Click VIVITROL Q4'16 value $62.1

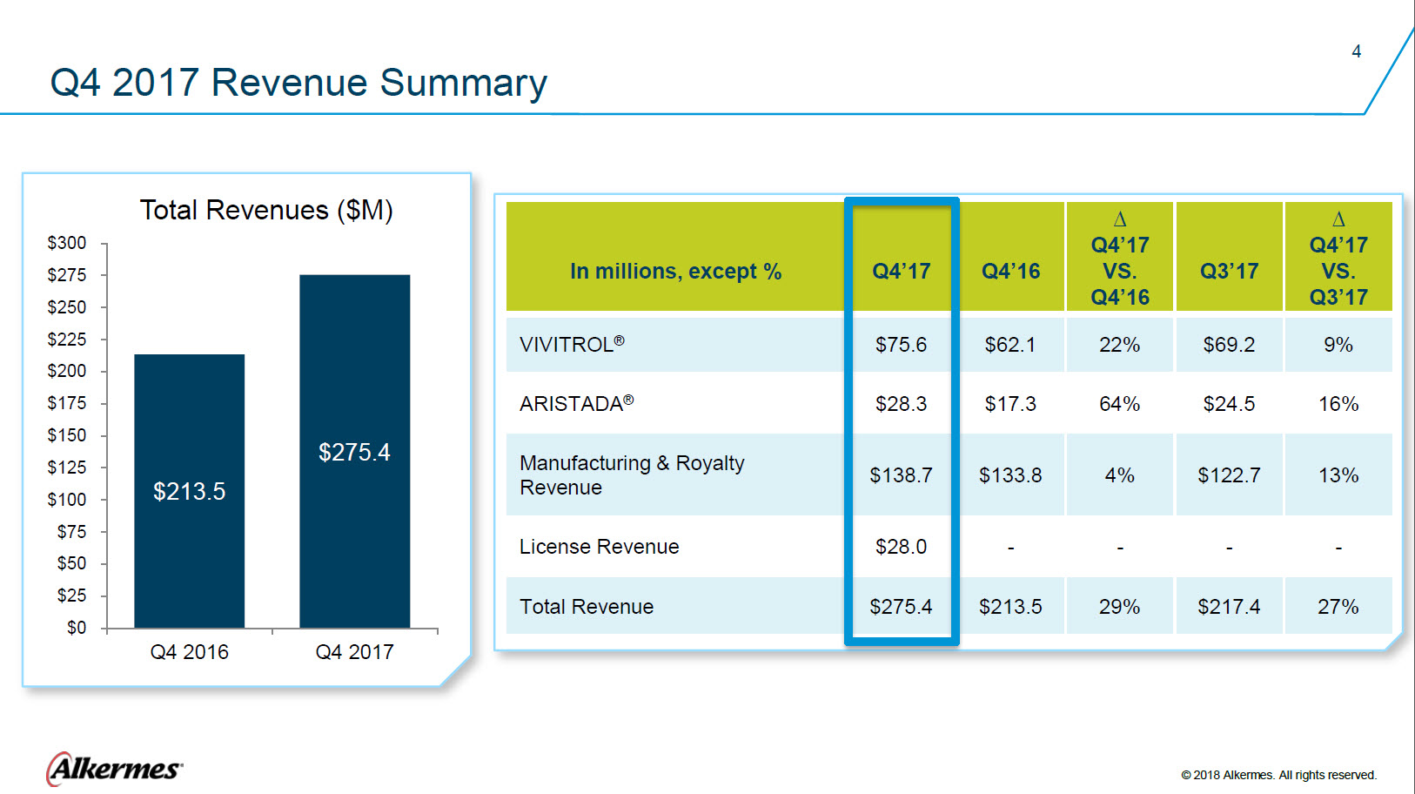pos(1010,345)
